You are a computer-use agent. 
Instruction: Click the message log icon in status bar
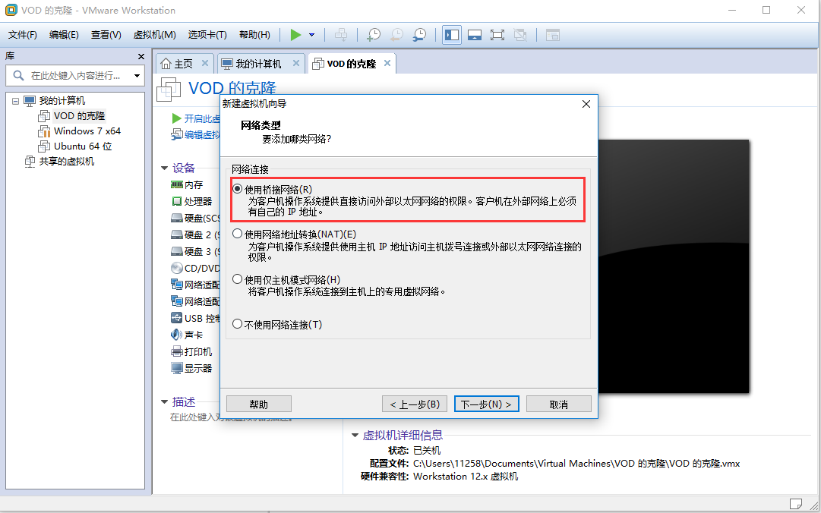795,504
